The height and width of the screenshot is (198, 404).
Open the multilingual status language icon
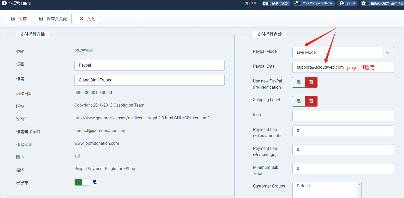click(266, 3)
